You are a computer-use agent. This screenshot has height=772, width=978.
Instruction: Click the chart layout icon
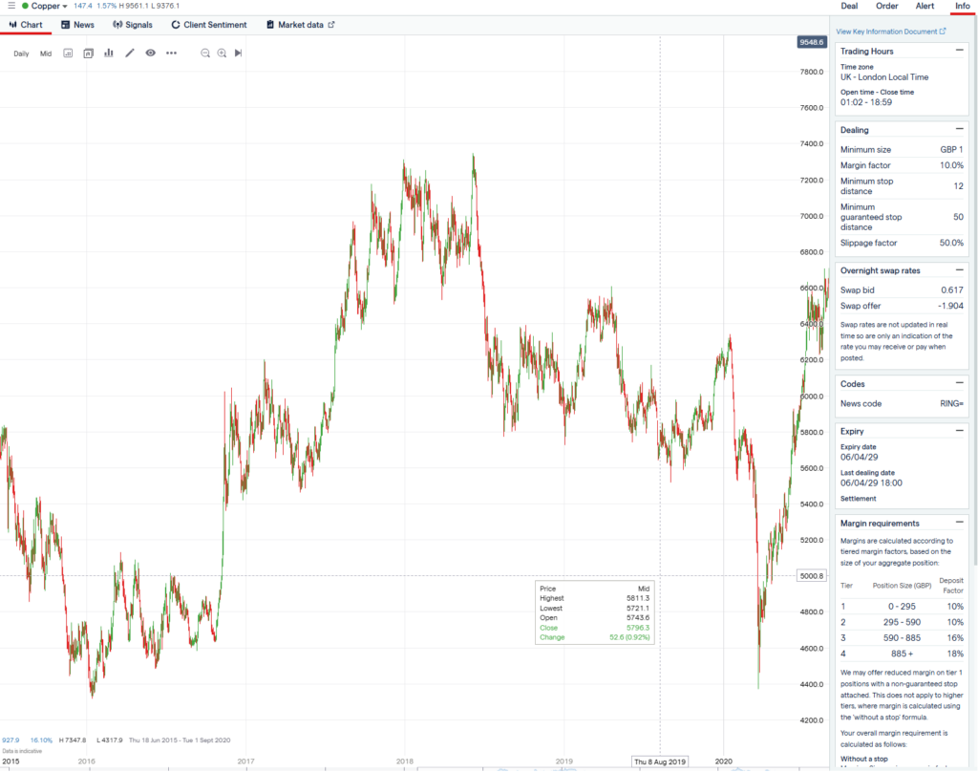coord(89,54)
